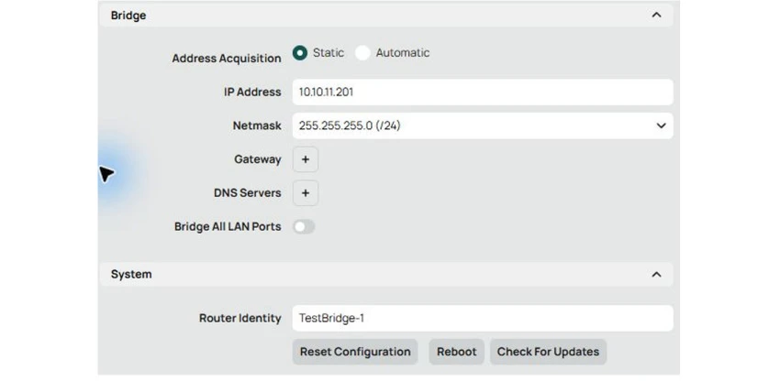The width and height of the screenshot is (780, 381).
Task: Collapse the System section
Action: [657, 274]
